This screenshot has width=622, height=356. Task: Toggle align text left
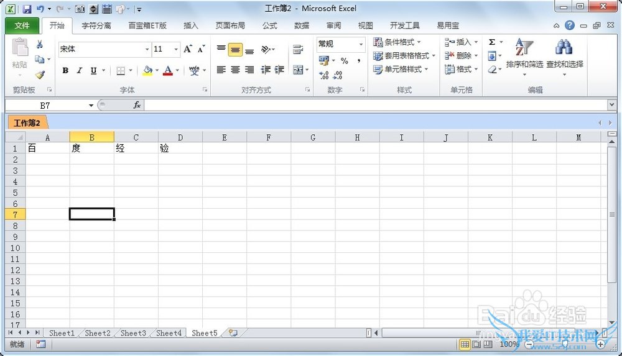click(221, 70)
